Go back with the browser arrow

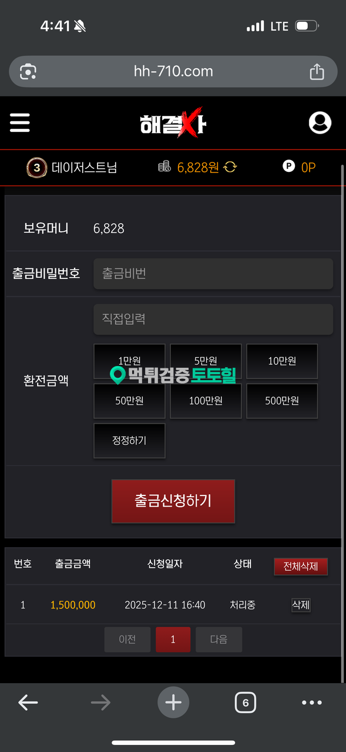click(x=28, y=703)
